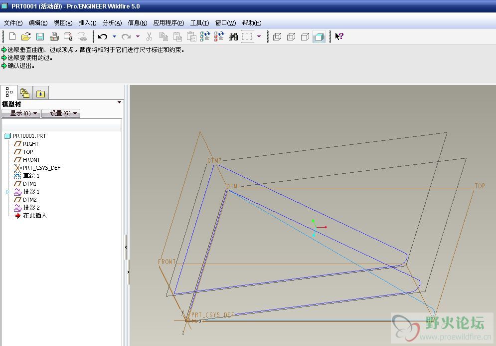Open the undo history dropdown arrow

[114, 36]
